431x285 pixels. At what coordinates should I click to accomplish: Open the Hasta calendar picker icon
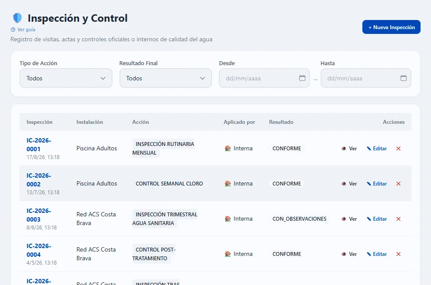(403, 78)
